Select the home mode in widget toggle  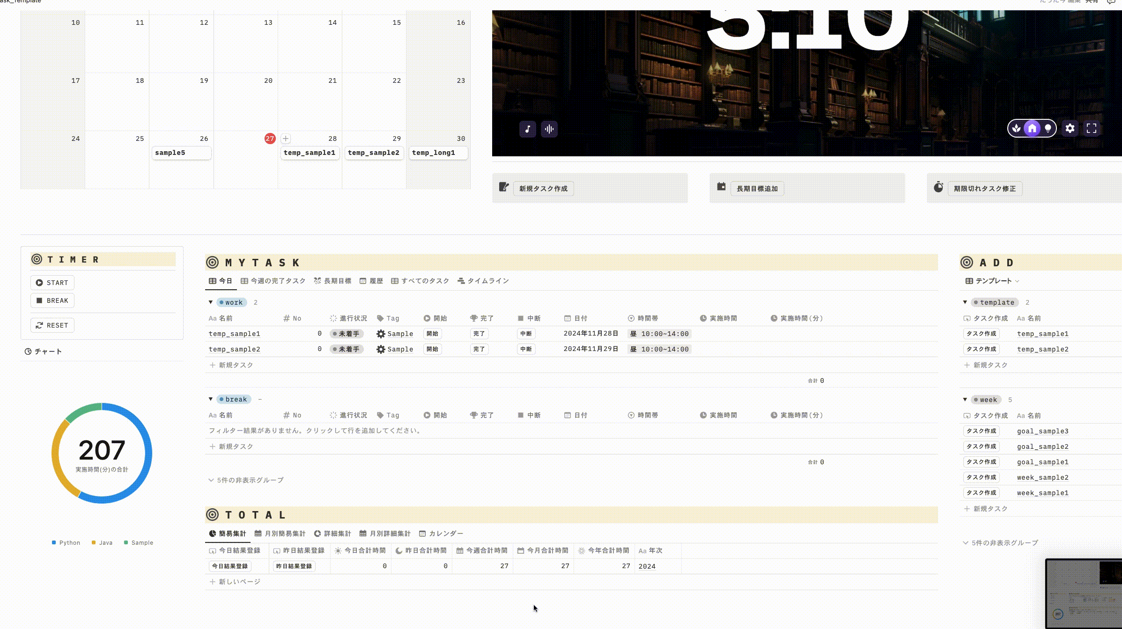1032,128
